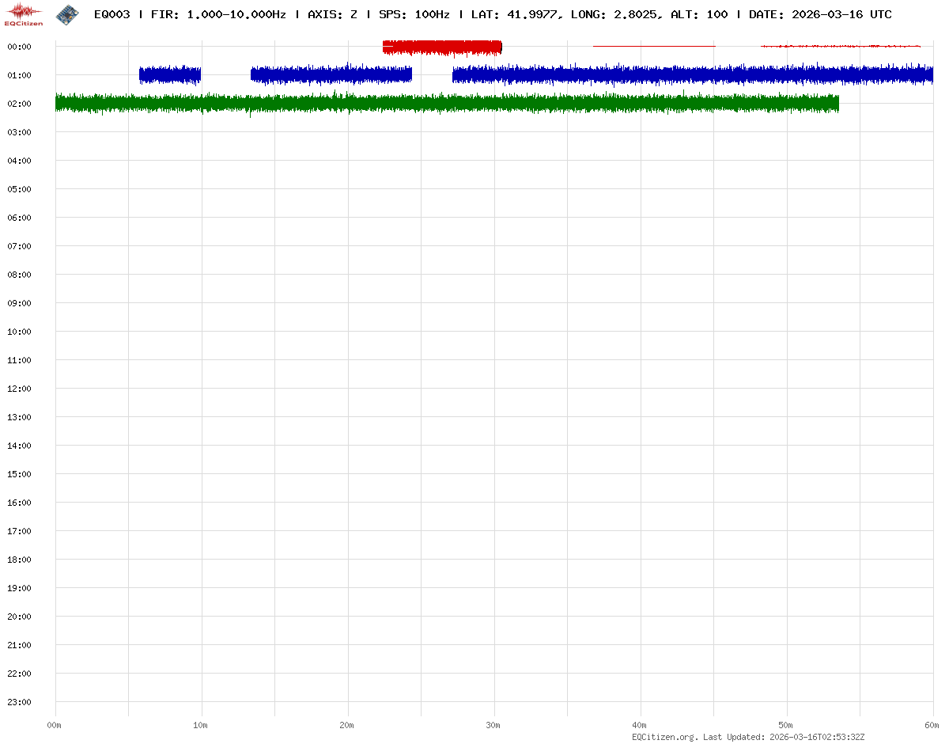Open the EQCitizen.org footer link
Image resolution: width=949 pixels, height=744 pixels.
coord(664,737)
